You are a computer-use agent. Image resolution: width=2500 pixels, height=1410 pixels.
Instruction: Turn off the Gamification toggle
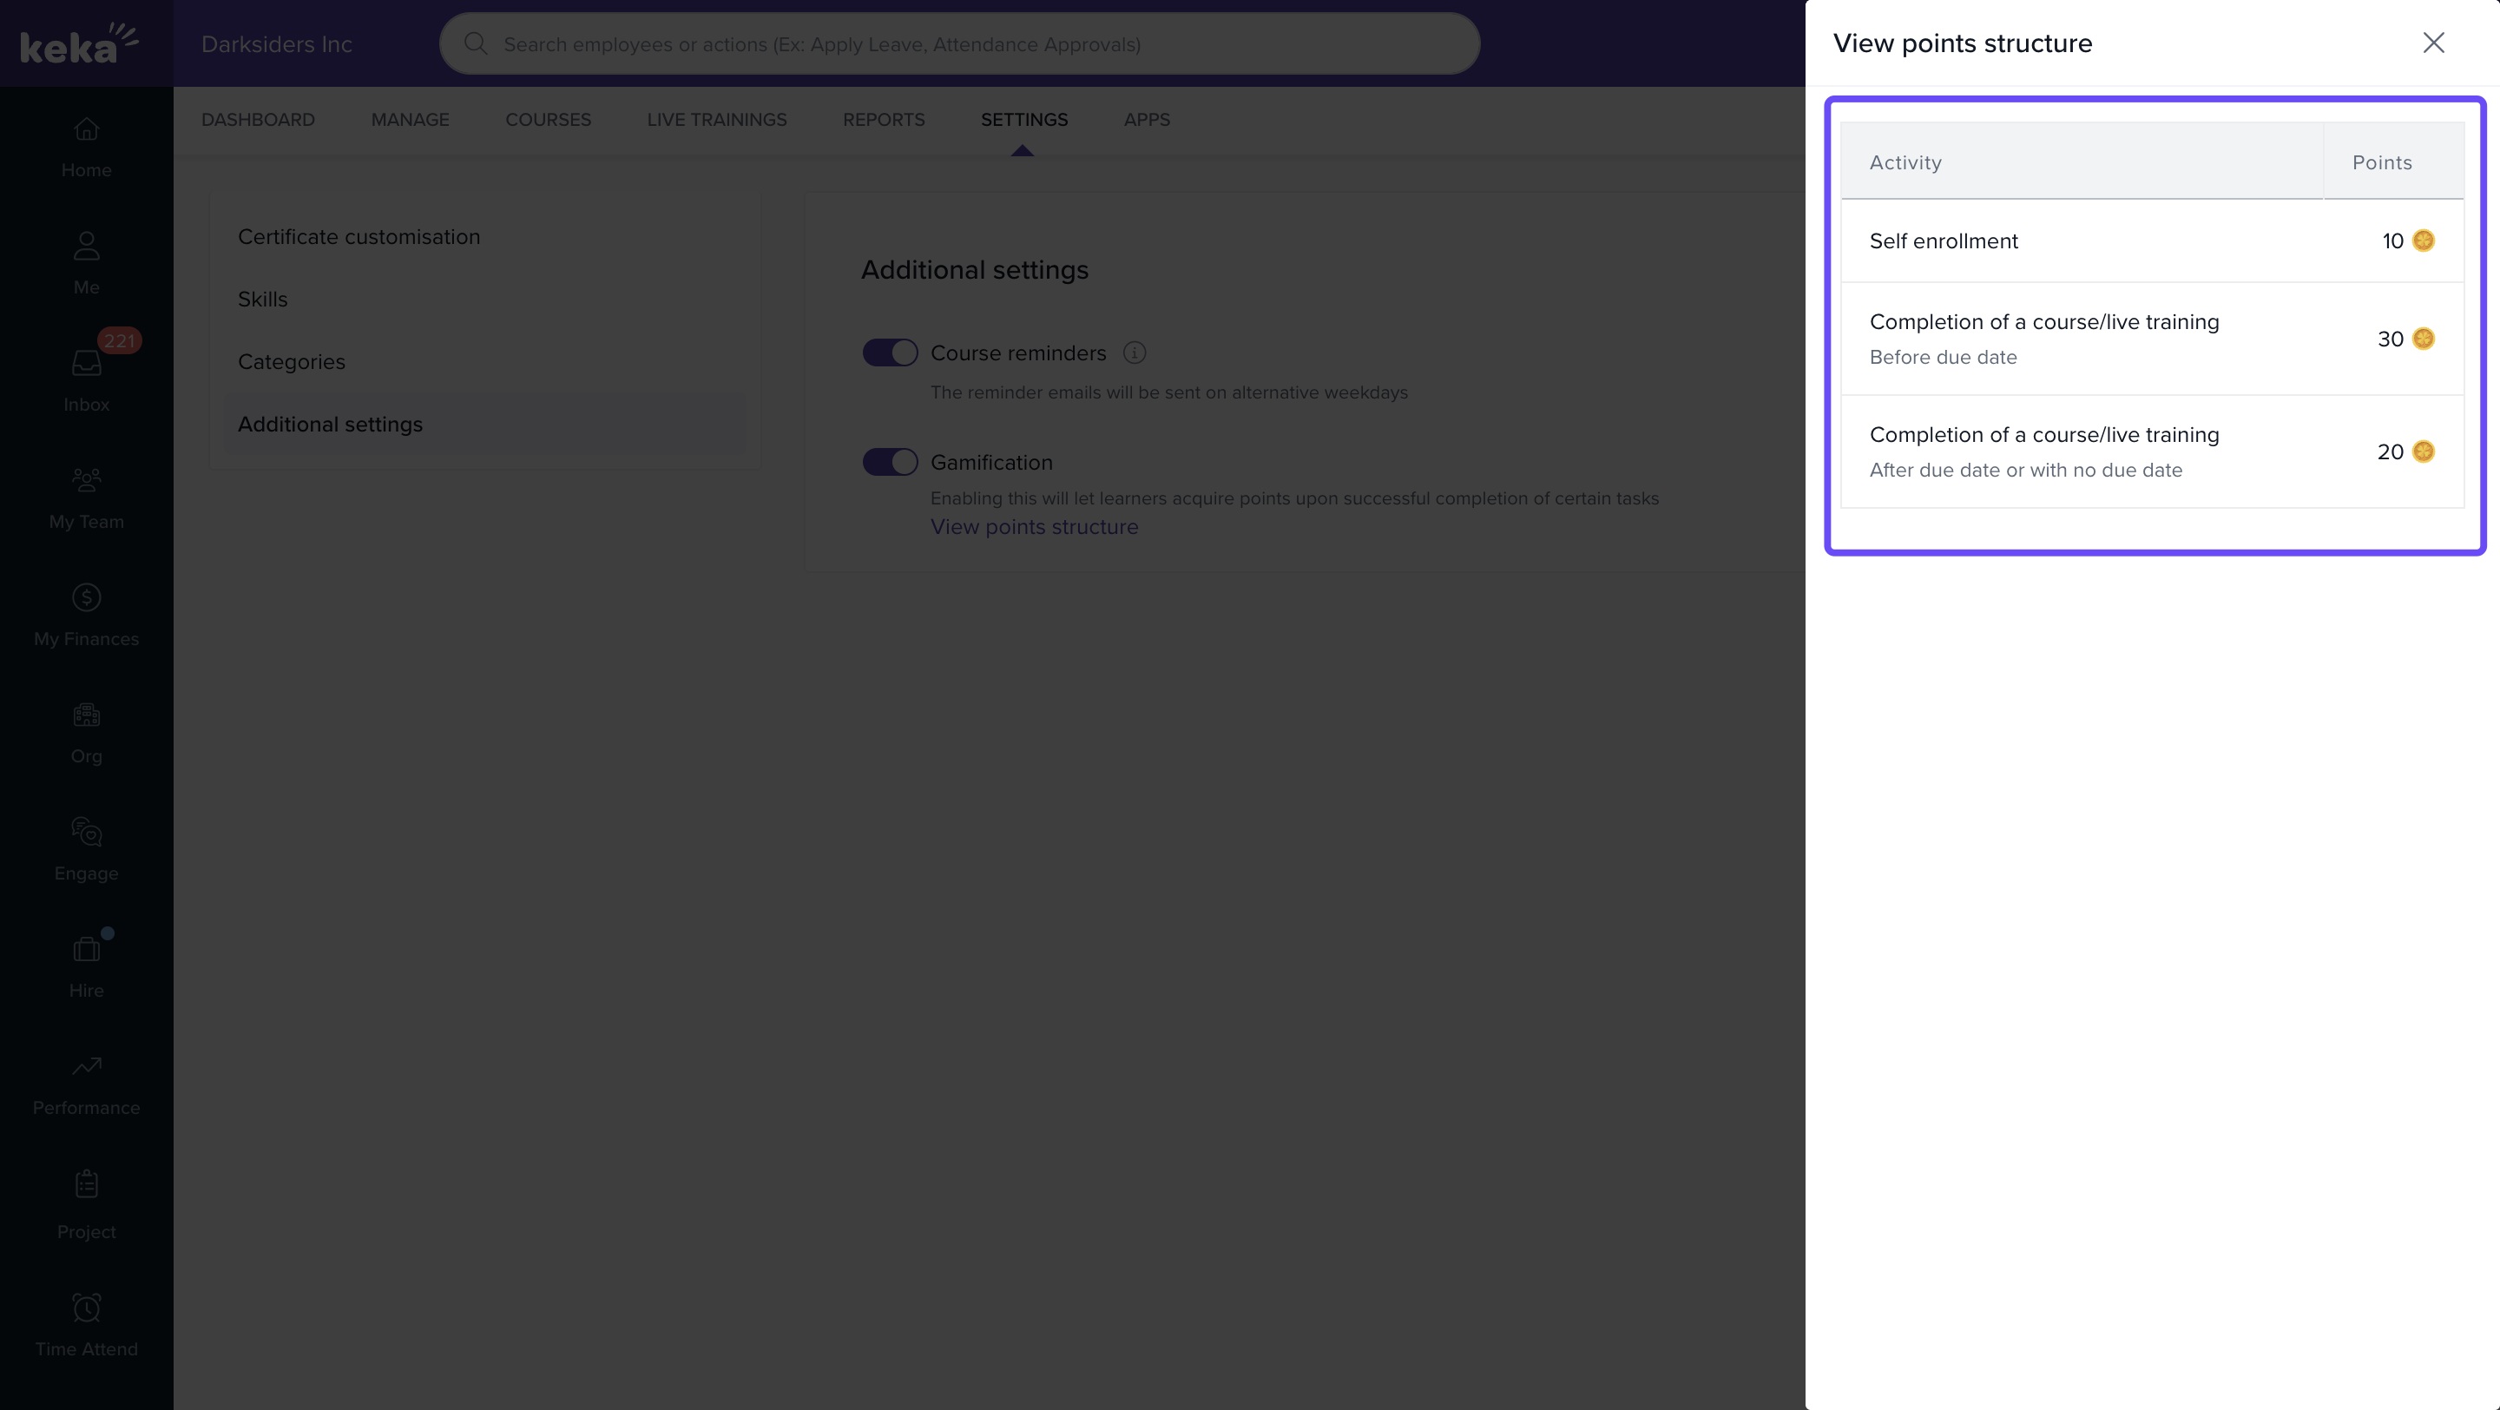click(889, 461)
